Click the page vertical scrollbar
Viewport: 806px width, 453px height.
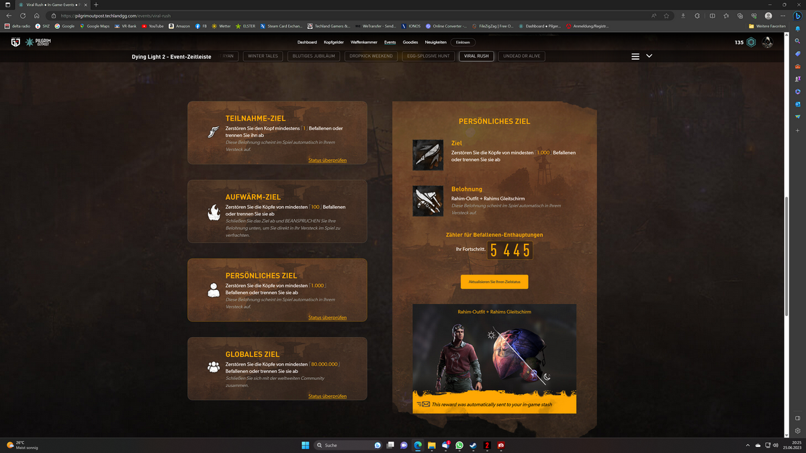787,256
